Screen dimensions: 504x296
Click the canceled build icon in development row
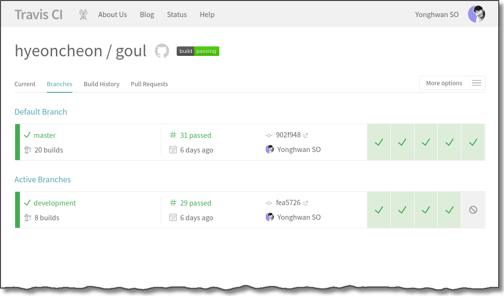click(473, 210)
